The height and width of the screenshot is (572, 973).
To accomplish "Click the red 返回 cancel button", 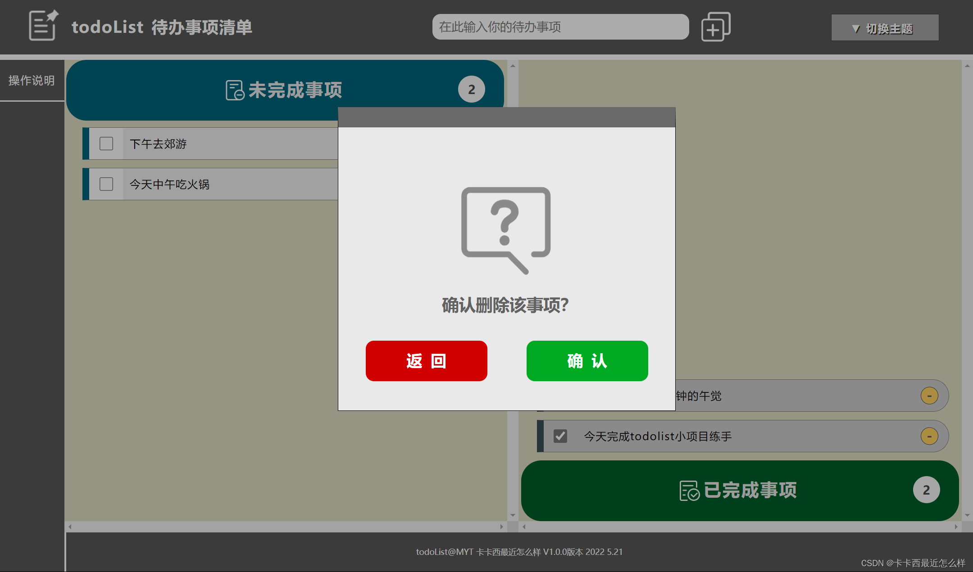I will [x=426, y=361].
